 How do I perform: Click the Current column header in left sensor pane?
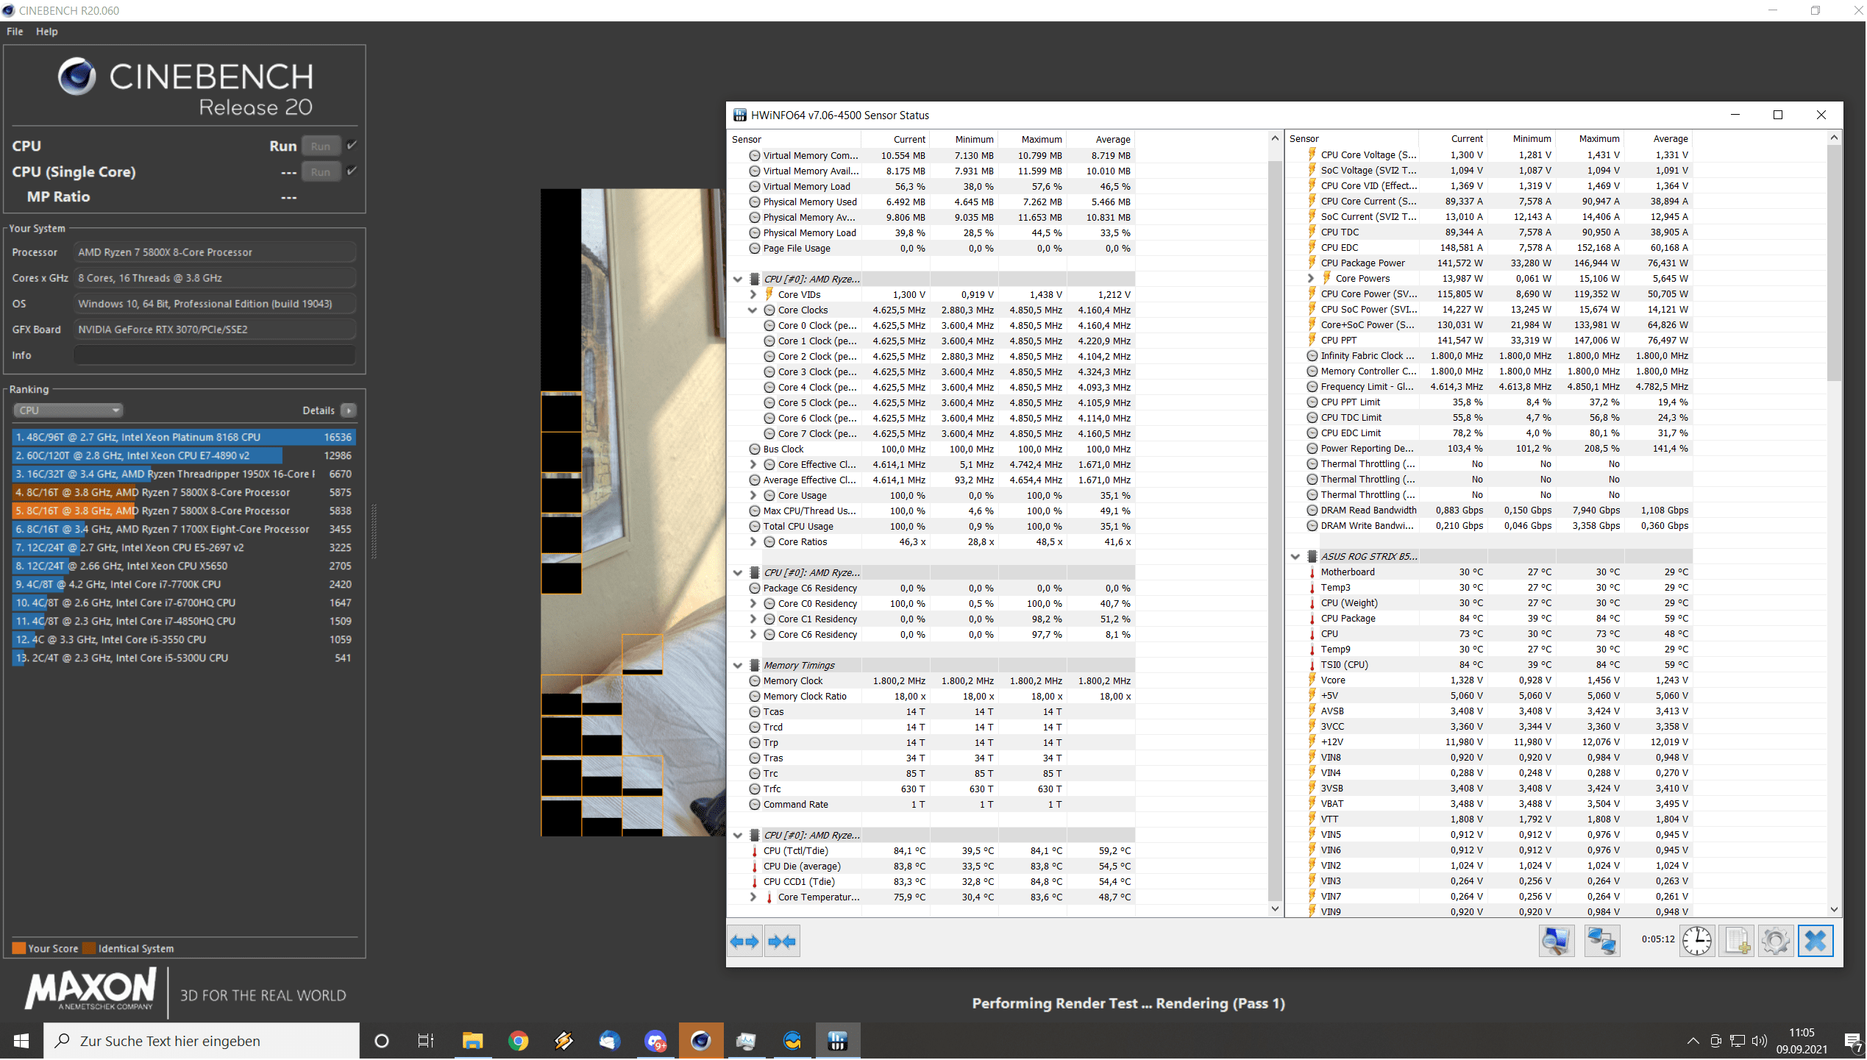[895, 140]
